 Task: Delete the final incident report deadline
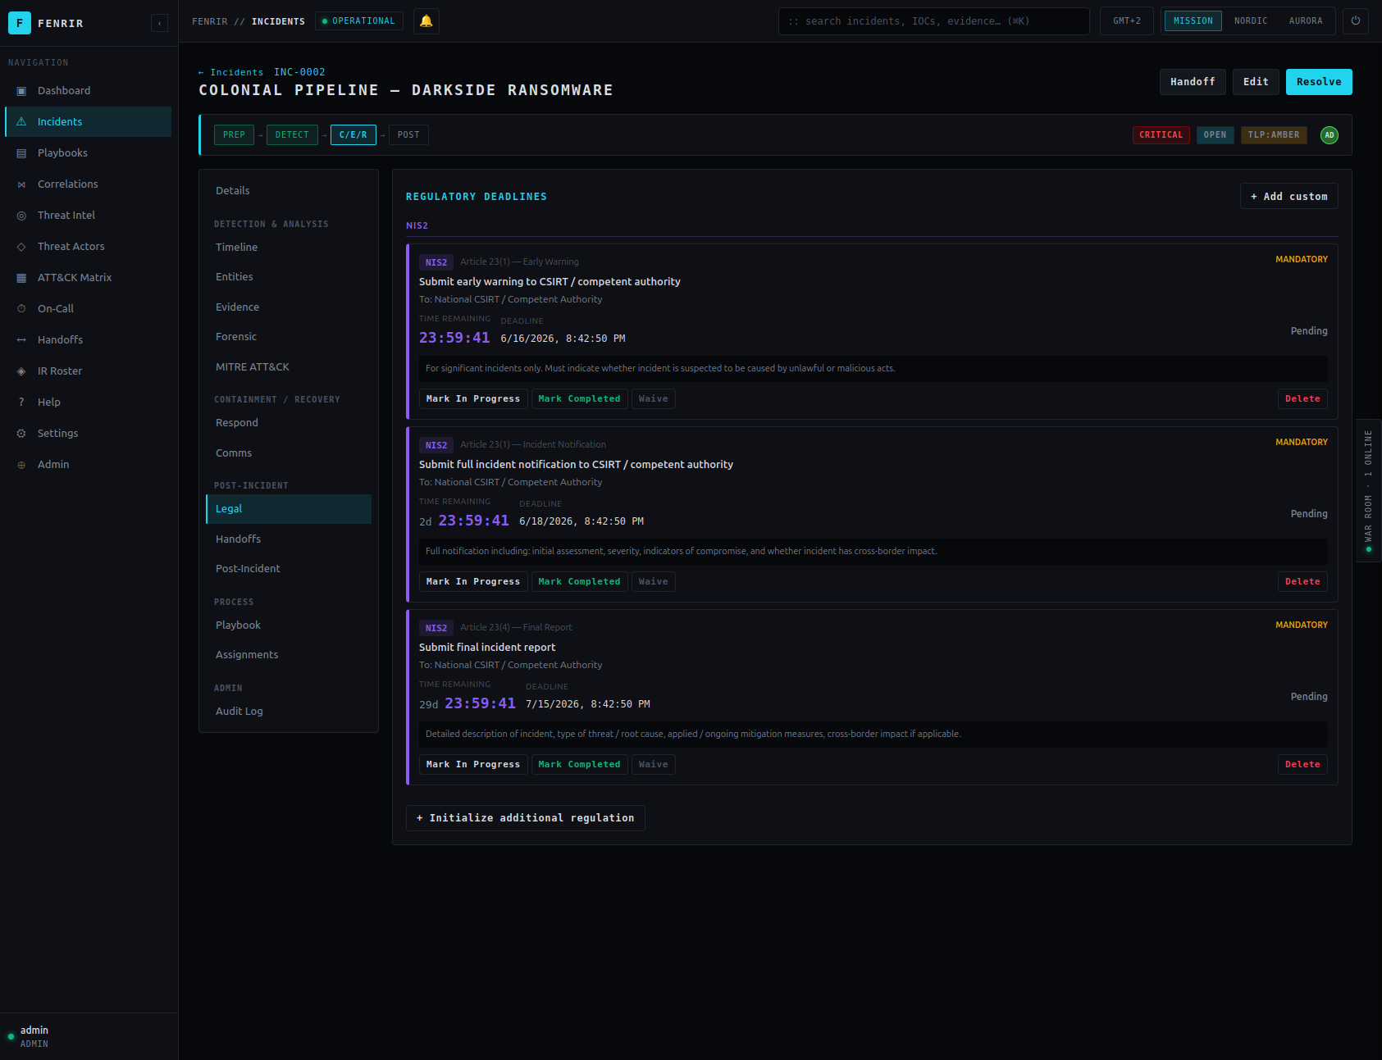pos(1302,765)
